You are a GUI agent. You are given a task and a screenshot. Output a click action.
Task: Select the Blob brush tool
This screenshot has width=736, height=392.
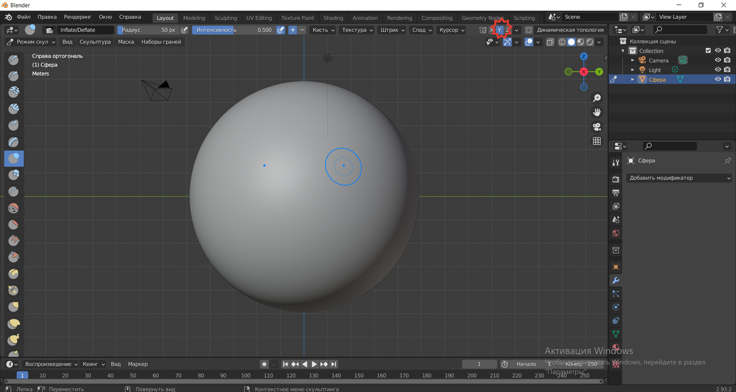coord(13,175)
